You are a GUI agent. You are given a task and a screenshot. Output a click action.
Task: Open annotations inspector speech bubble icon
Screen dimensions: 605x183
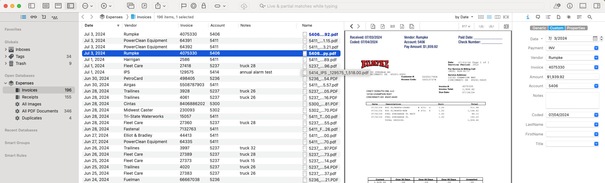coord(538,17)
